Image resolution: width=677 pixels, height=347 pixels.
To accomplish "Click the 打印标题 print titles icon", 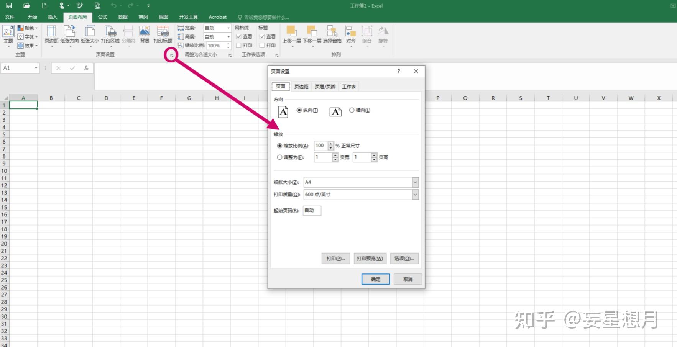I will pyautogui.click(x=163, y=31).
